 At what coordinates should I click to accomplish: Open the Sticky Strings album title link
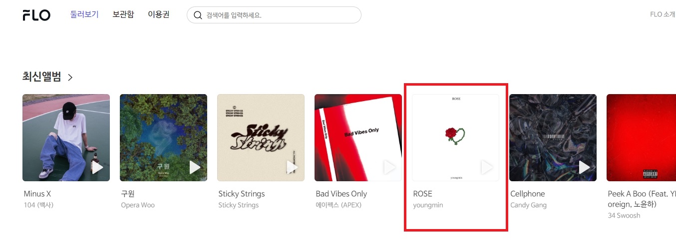click(x=242, y=194)
